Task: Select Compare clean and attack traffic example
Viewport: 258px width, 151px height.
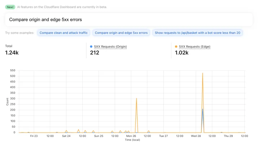Action: click(x=64, y=33)
